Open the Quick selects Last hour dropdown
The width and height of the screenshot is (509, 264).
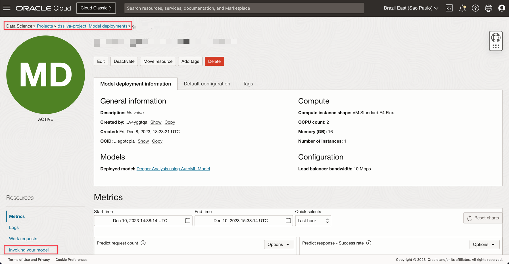(x=313, y=221)
